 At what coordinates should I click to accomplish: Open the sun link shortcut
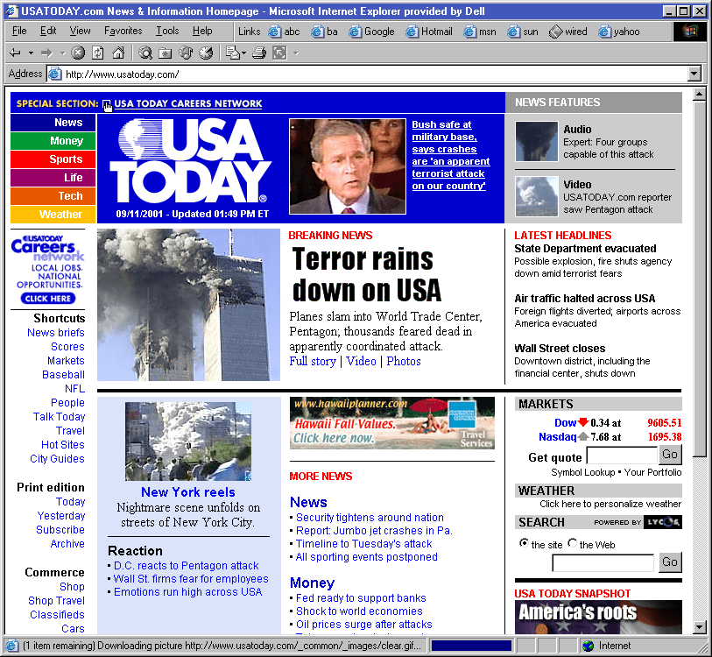pos(523,32)
